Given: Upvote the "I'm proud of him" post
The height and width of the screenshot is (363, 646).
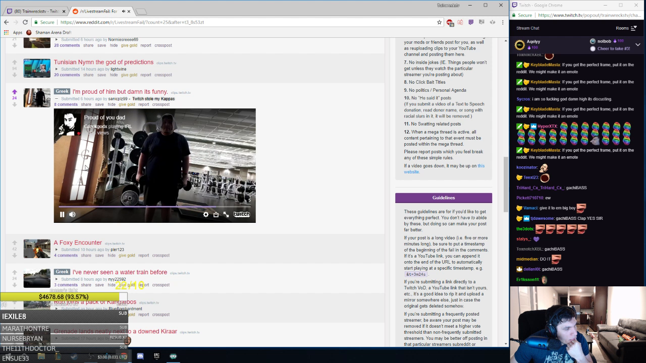Looking at the screenshot, I should [15, 92].
